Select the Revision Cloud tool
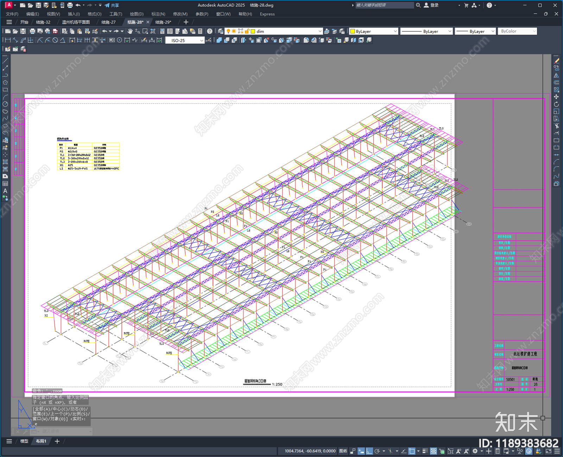The height and width of the screenshot is (457, 563). click(x=5, y=111)
